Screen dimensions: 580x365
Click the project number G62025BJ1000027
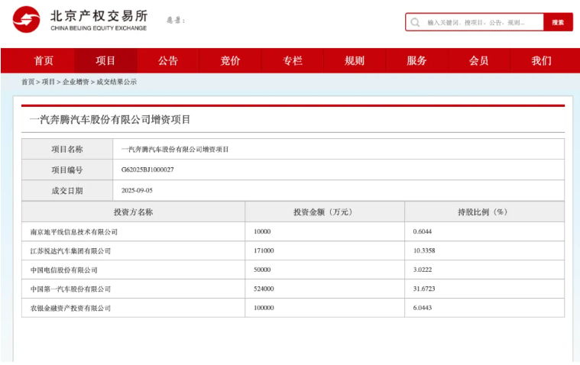pyautogui.click(x=147, y=170)
